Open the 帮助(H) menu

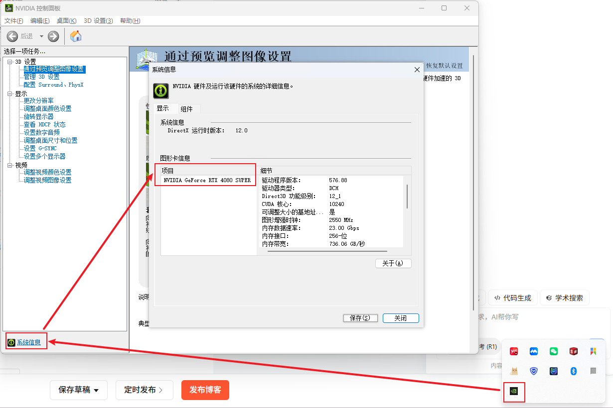[130, 21]
